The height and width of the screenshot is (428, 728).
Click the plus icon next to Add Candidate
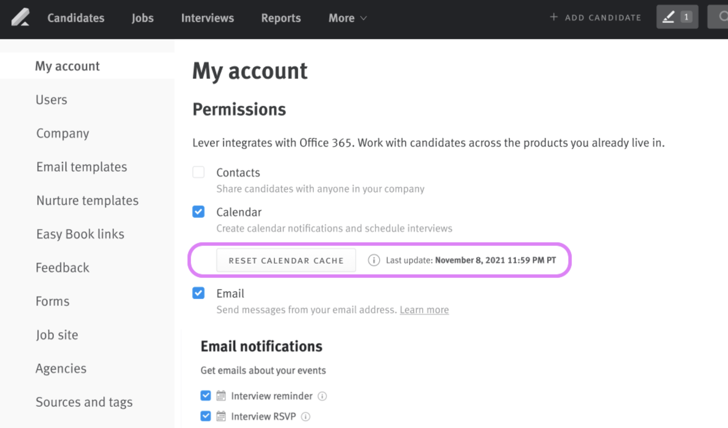[554, 17]
